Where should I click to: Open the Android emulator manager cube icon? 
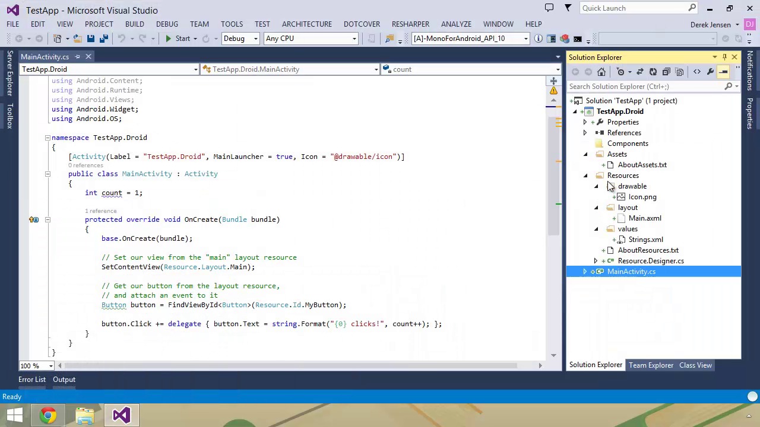(564, 39)
